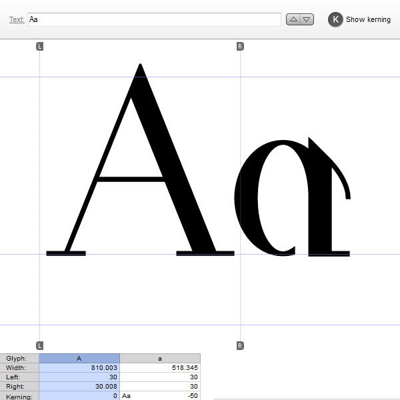The width and height of the screenshot is (400, 400).
Task: Select the top R right sidebearing marker
Action: 240,46
